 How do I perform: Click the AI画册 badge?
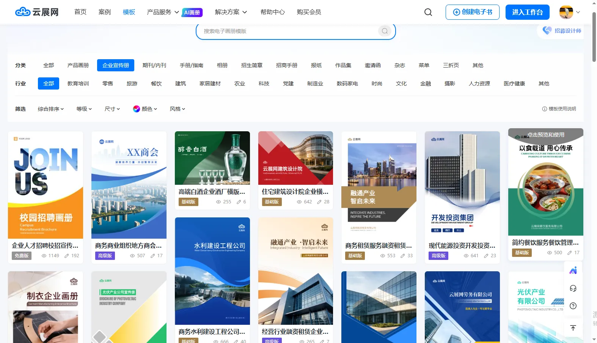pos(192,13)
